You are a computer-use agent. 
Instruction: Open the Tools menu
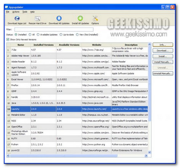[25, 12]
